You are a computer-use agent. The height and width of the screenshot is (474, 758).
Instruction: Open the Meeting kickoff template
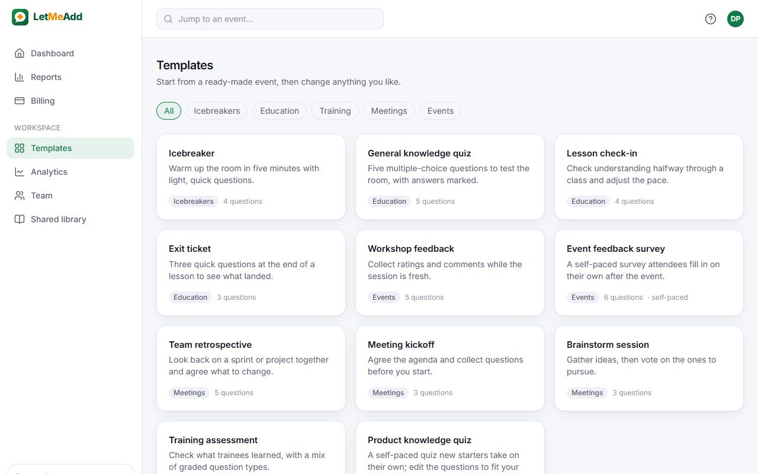pos(450,368)
